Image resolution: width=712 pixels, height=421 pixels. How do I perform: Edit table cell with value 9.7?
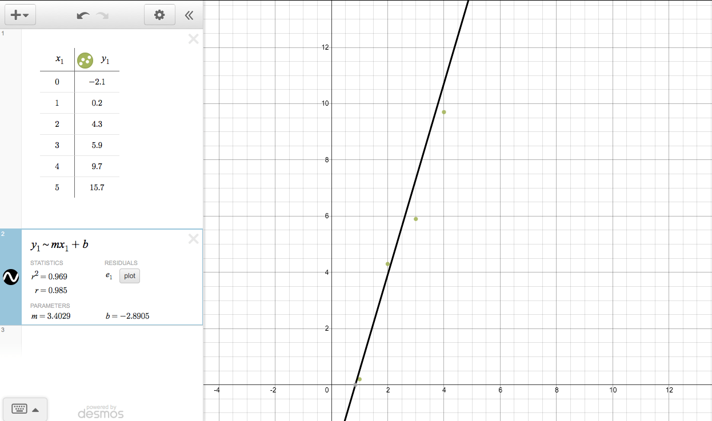point(97,166)
